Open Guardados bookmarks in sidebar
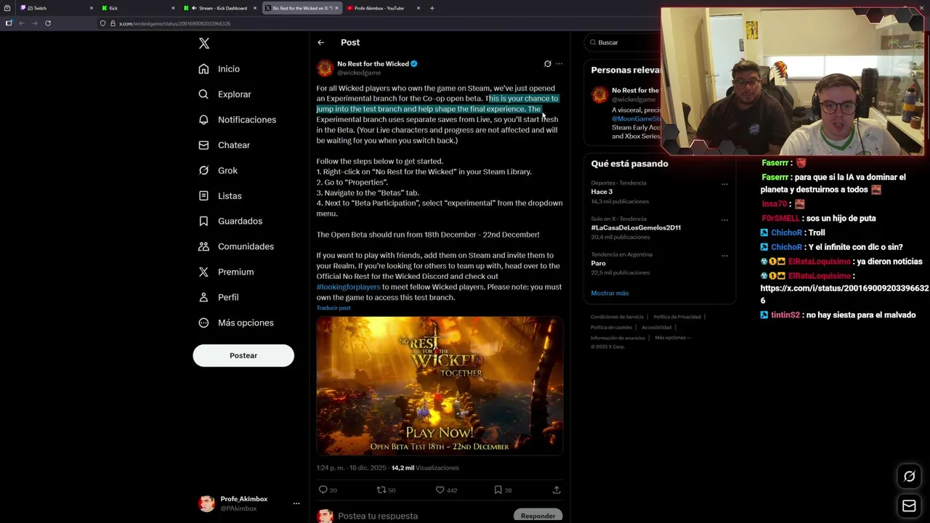Screen dimensions: 930x523 coord(230,221)
